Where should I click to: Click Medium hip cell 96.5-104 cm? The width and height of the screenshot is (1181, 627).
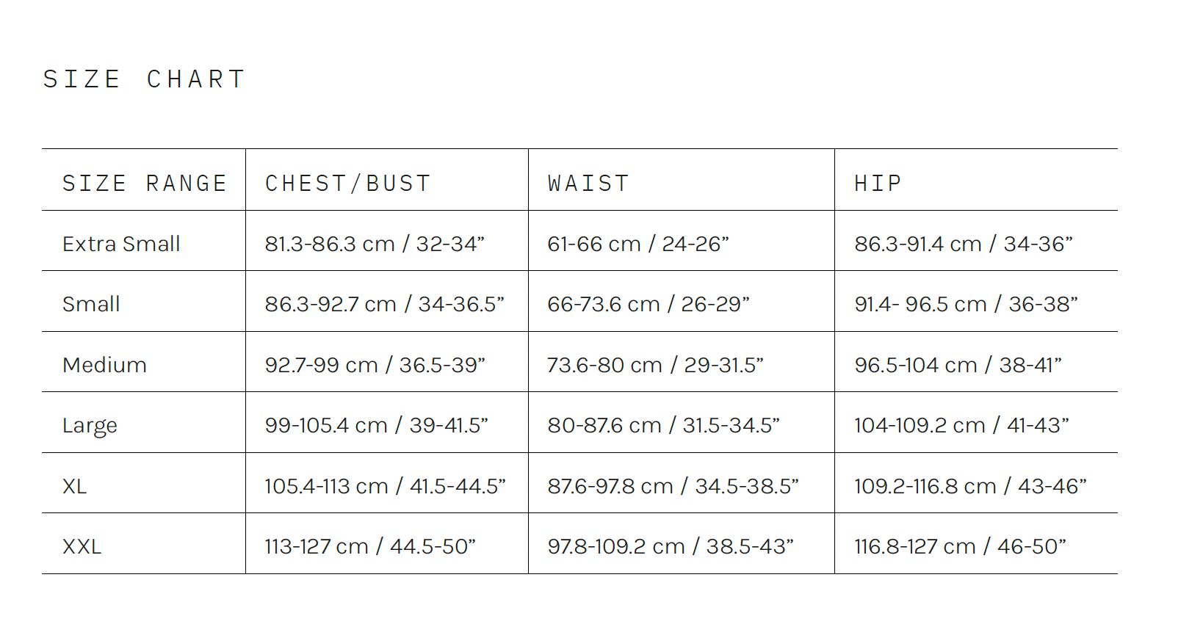coord(958,365)
